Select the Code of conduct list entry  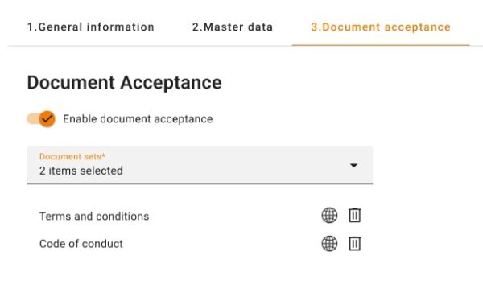coord(81,244)
